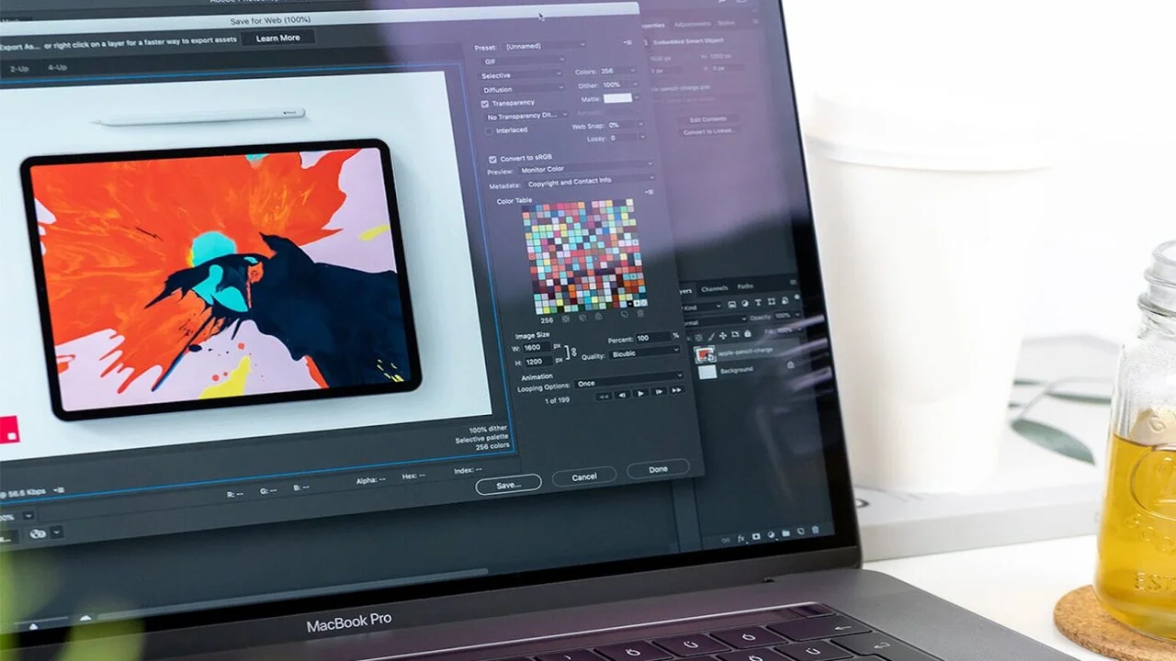1176x661 pixels.
Task: Open the Preset dropdown showing Unnamed
Action: [x=545, y=46]
